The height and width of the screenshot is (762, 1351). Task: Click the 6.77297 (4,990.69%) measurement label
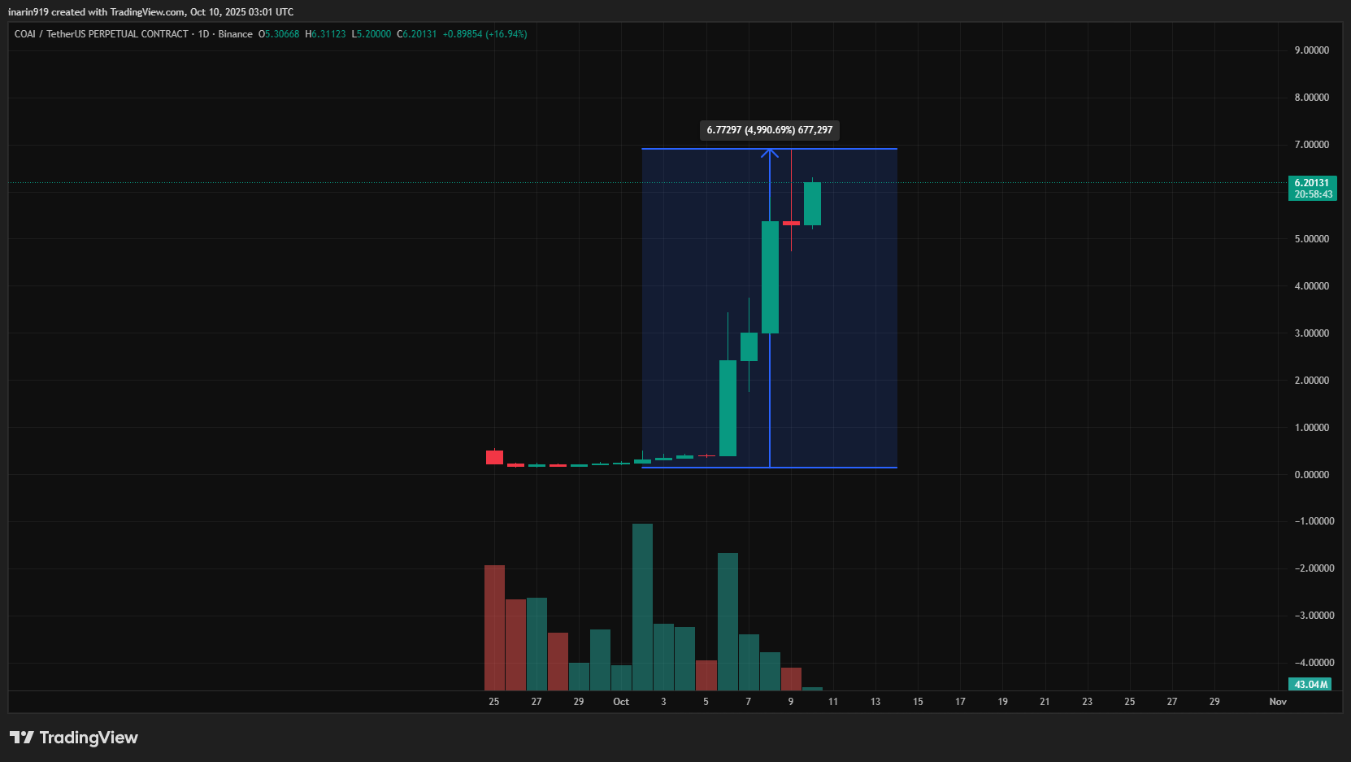pos(769,130)
